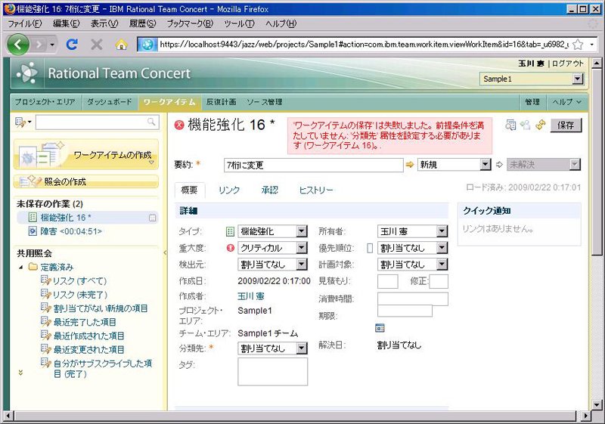Open the ソース管理 tab

click(265, 102)
